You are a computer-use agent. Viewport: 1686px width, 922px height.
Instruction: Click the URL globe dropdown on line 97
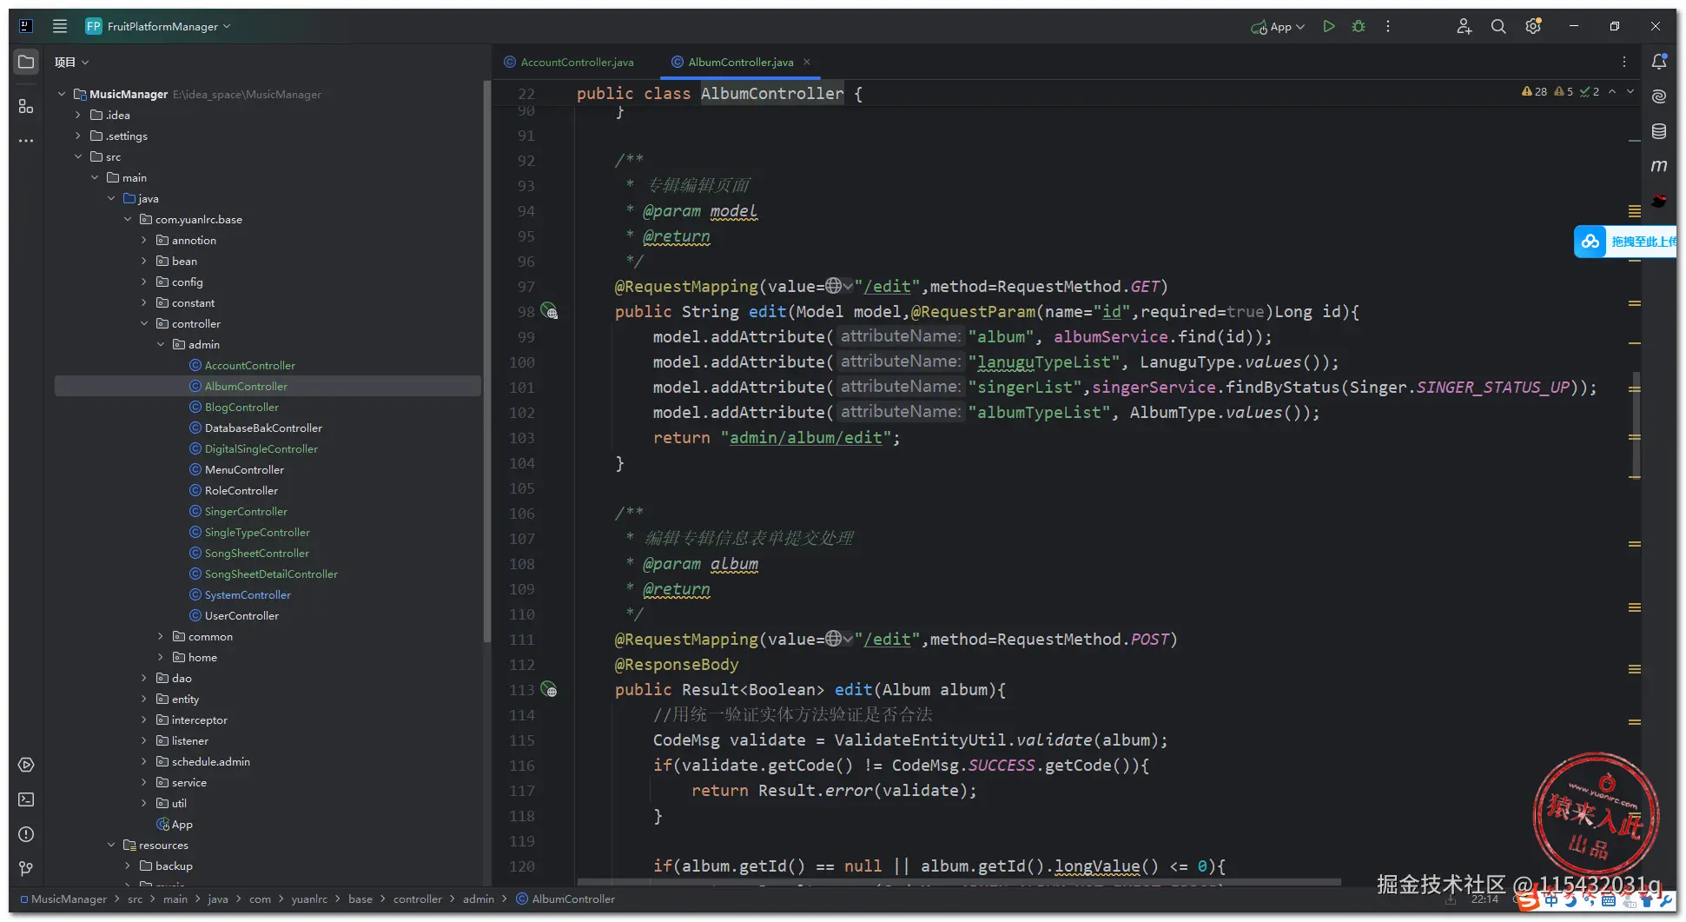coord(839,286)
